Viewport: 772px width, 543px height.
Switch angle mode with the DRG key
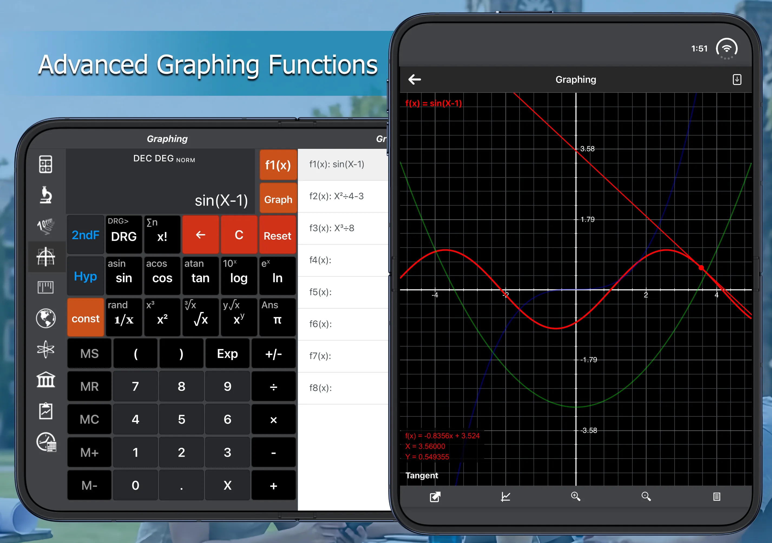click(124, 235)
